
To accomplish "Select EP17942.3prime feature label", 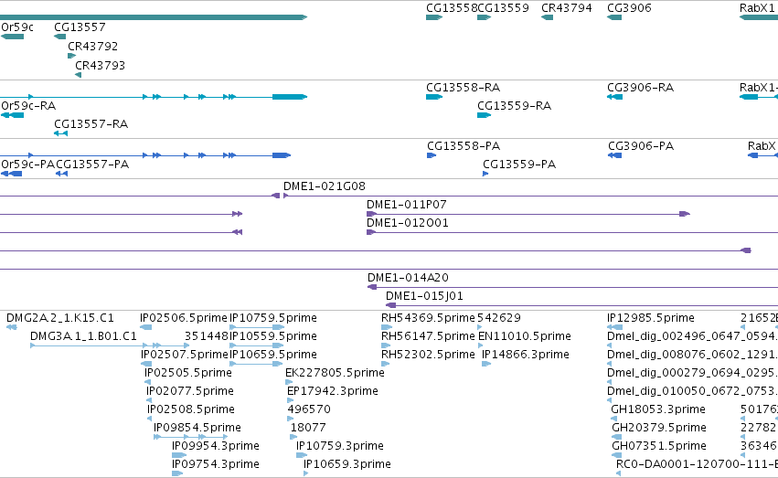I will pyautogui.click(x=333, y=391).
